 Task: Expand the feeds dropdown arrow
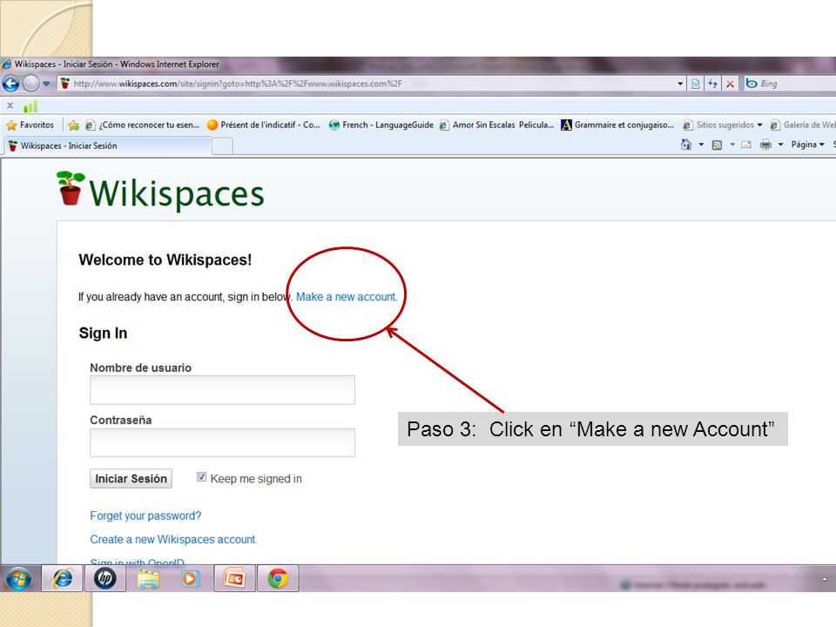pos(732,145)
